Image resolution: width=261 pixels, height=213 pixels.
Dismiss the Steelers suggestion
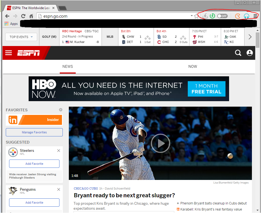(59, 150)
